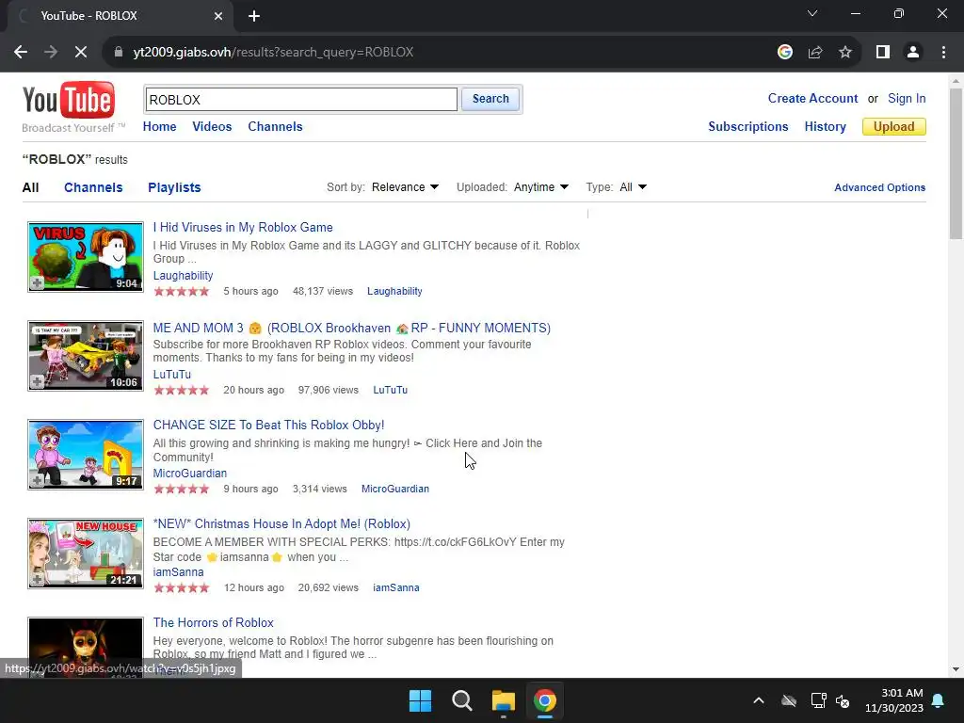964x723 pixels.
Task: Open 'ME AND MOM 3' video title
Action: (352, 328)
